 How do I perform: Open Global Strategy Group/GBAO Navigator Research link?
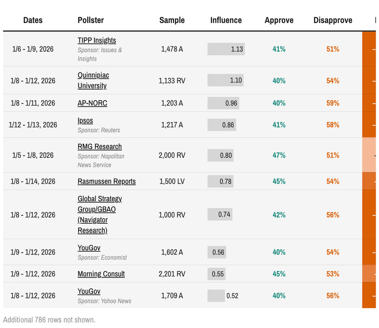point(99,214)
